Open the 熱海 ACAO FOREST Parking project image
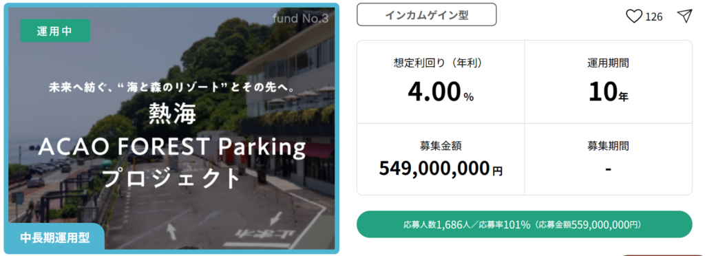The height and width of the screenshot is (256, 705). click(x=171, y=129)
